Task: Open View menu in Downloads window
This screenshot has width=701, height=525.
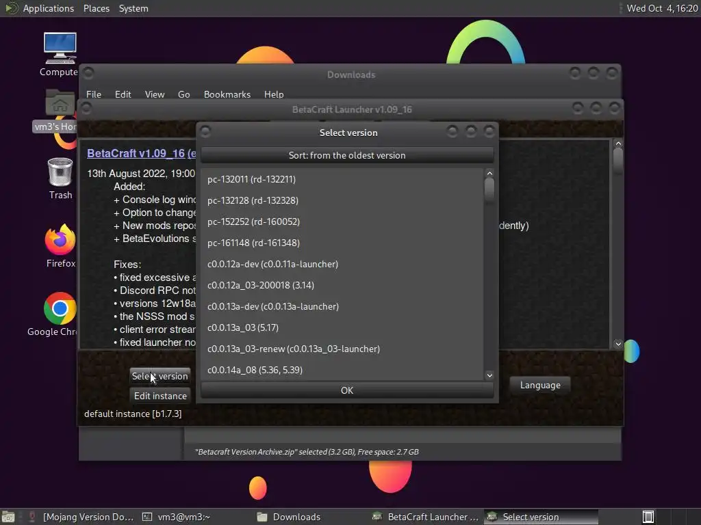Action: tap(154, 94)
